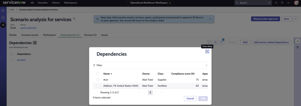Open the help question mark icon
The image size is (301, 106).
pos(282,3)
